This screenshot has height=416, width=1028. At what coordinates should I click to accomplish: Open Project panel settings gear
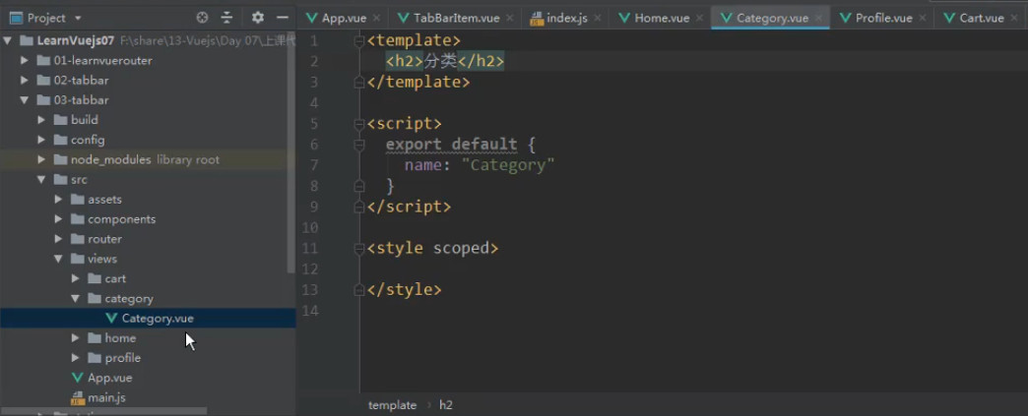(x=258, y=18)
